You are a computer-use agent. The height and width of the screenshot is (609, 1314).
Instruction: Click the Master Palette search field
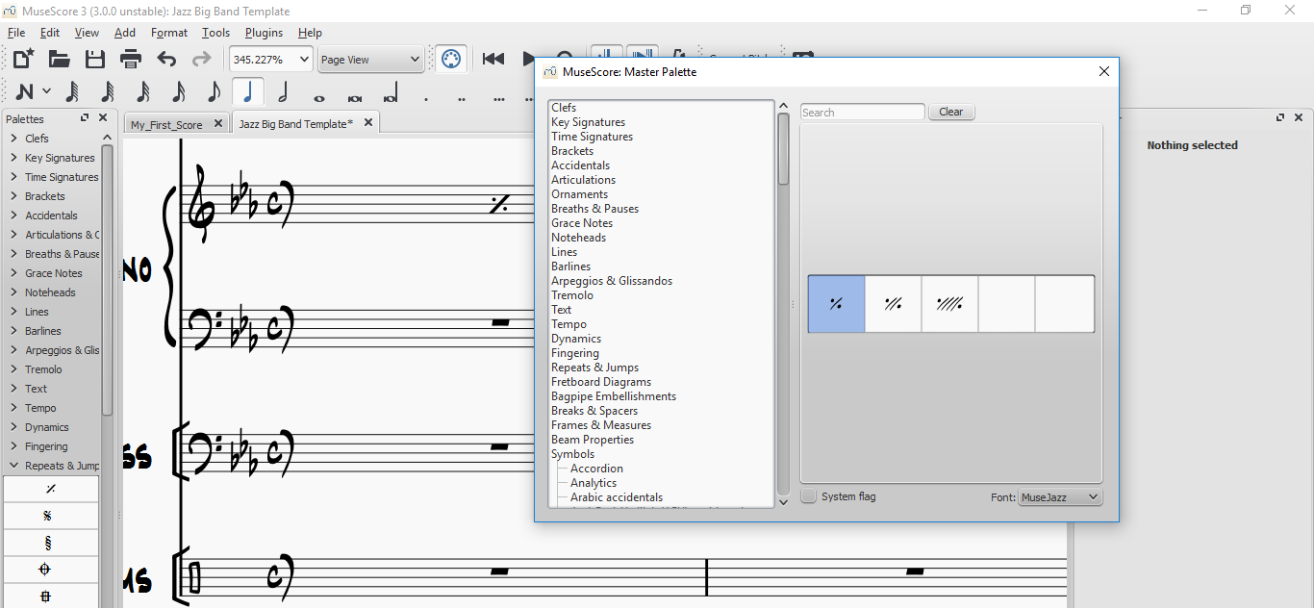pyautogui.click(x=863, y=113)
